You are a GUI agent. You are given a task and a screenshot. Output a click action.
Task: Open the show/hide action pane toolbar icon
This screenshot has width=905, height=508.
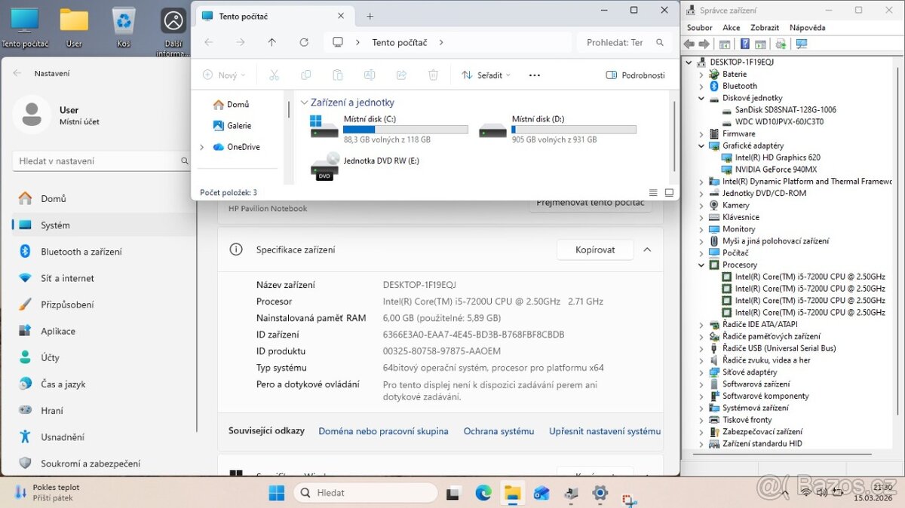760,44
